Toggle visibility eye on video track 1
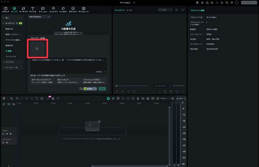 click(x=7, y=134)
